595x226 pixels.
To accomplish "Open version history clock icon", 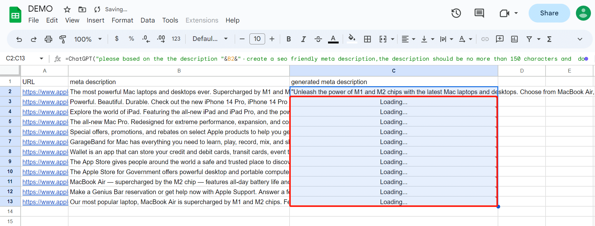I will [456, 13].
